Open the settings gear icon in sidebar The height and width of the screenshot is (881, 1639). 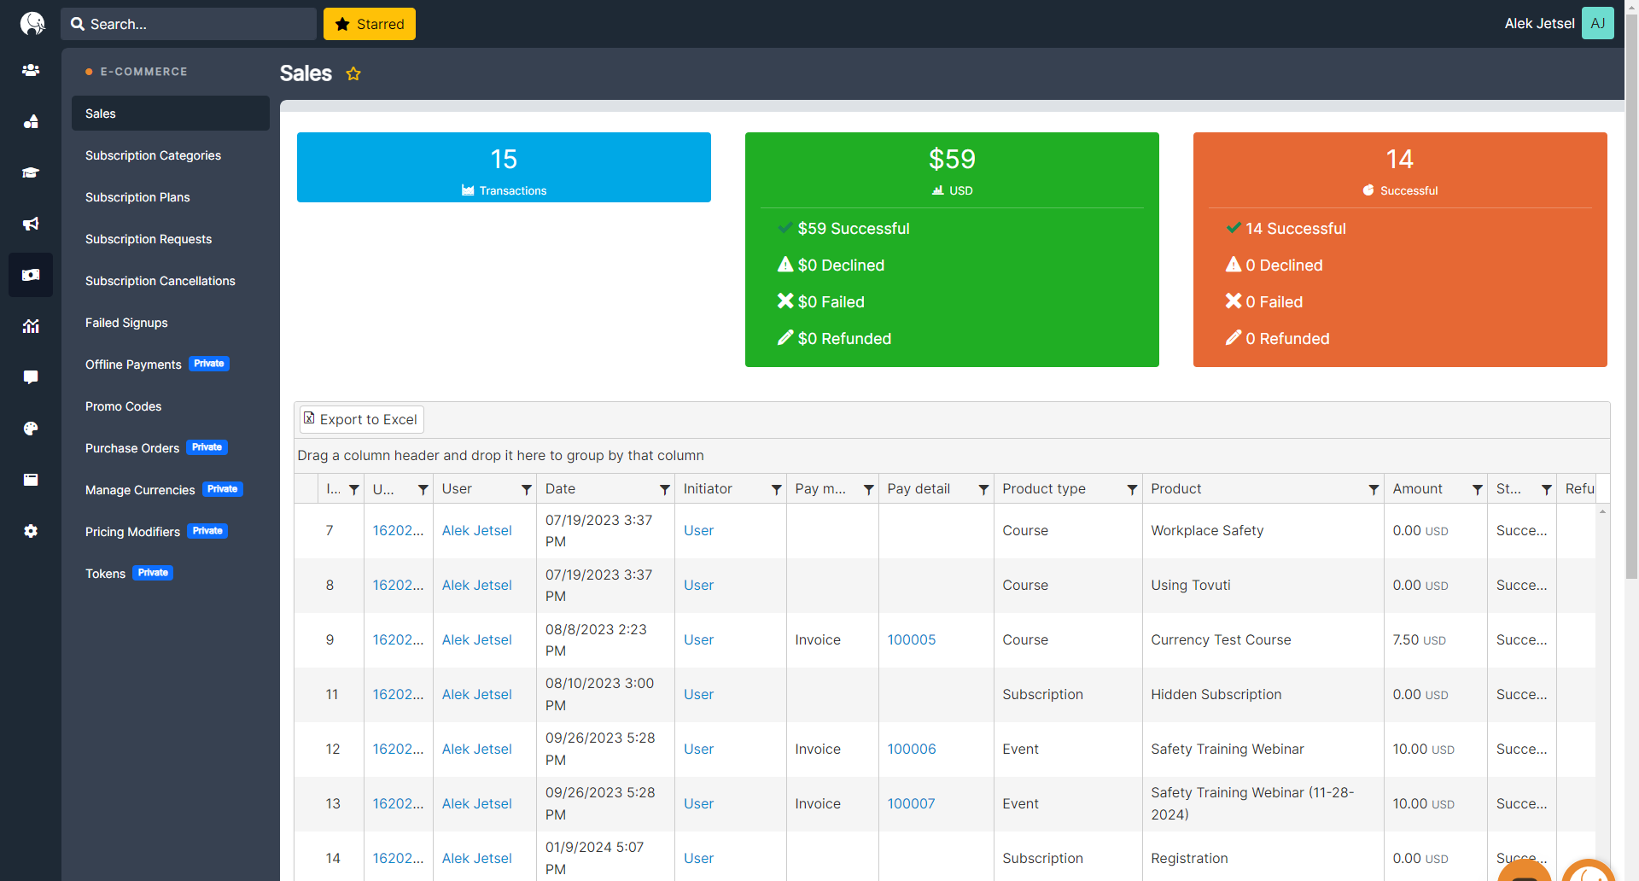(x=31, y=531)
